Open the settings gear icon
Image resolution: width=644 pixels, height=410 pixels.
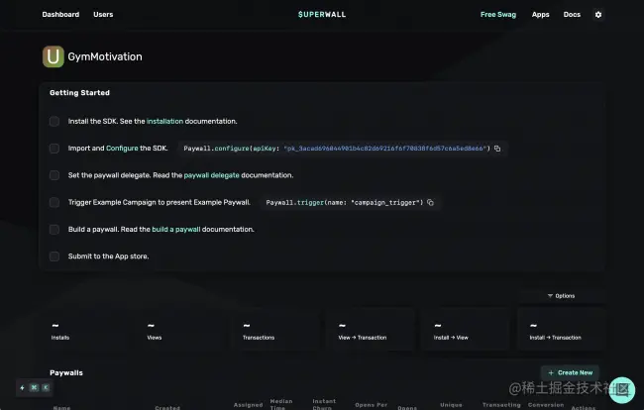(x=598, y=15)
